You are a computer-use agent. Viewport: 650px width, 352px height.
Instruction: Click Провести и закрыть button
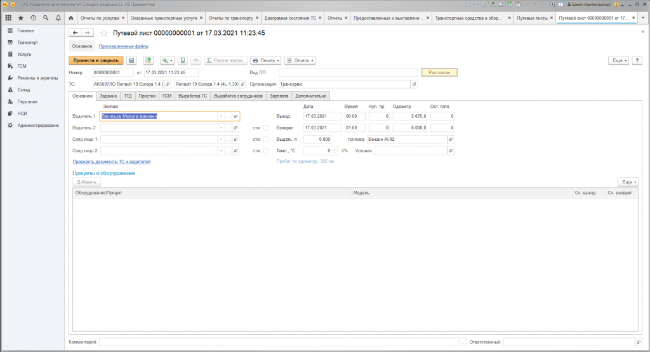(96, 60)
